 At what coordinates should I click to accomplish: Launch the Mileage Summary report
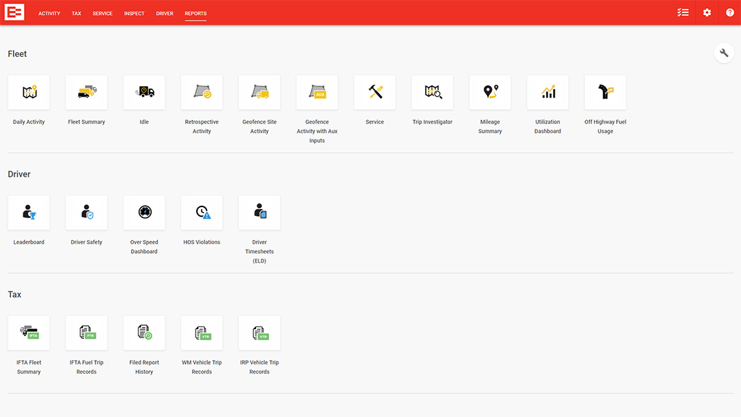pyautogui.click(x=490, y=93)
